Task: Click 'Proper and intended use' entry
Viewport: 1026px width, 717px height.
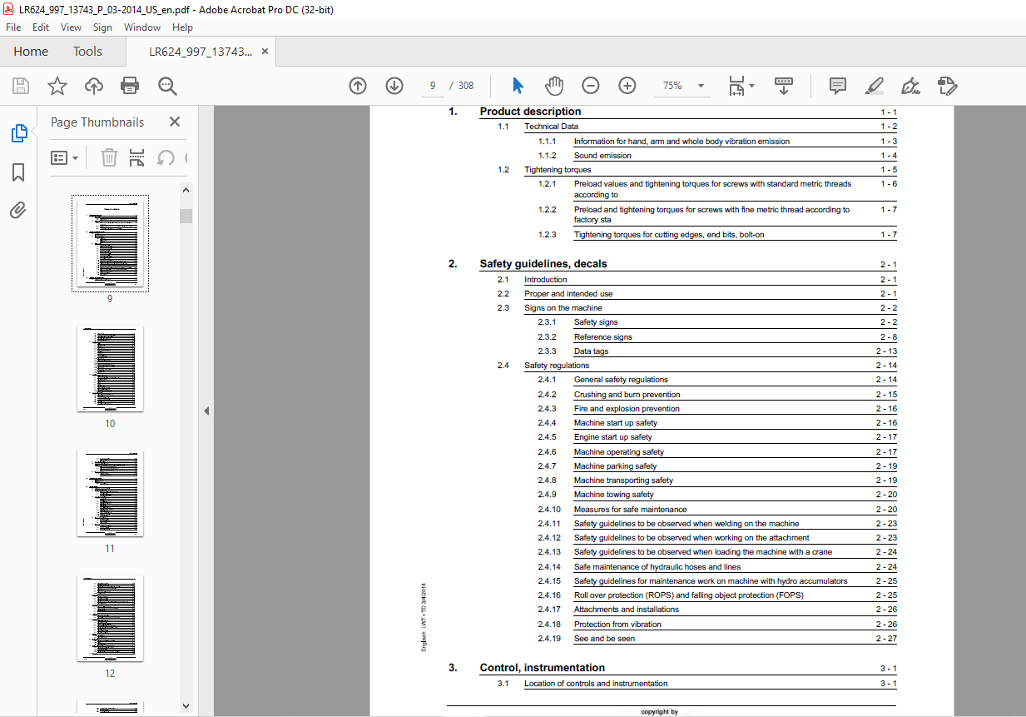Action: point(568,294)
